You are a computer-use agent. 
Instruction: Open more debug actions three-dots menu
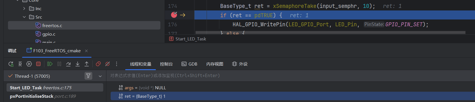pos(117,64)
